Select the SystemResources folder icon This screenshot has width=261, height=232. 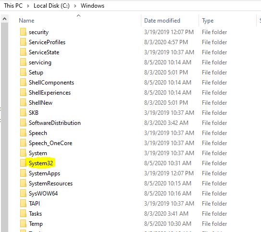pos(23,183)
